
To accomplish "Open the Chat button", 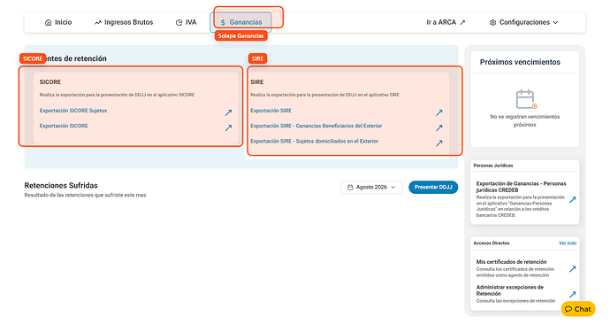I will tap(578, 309).
